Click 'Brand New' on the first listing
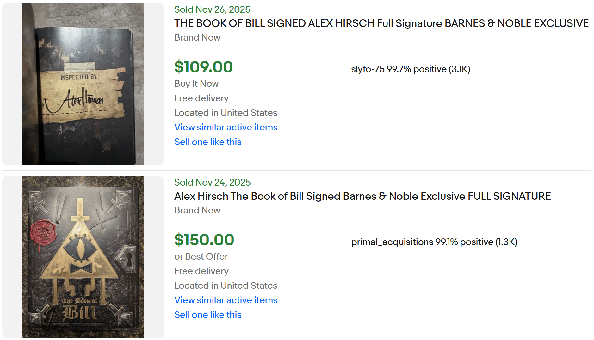This screenshot has width=594, height=340. tap(197, 37)
